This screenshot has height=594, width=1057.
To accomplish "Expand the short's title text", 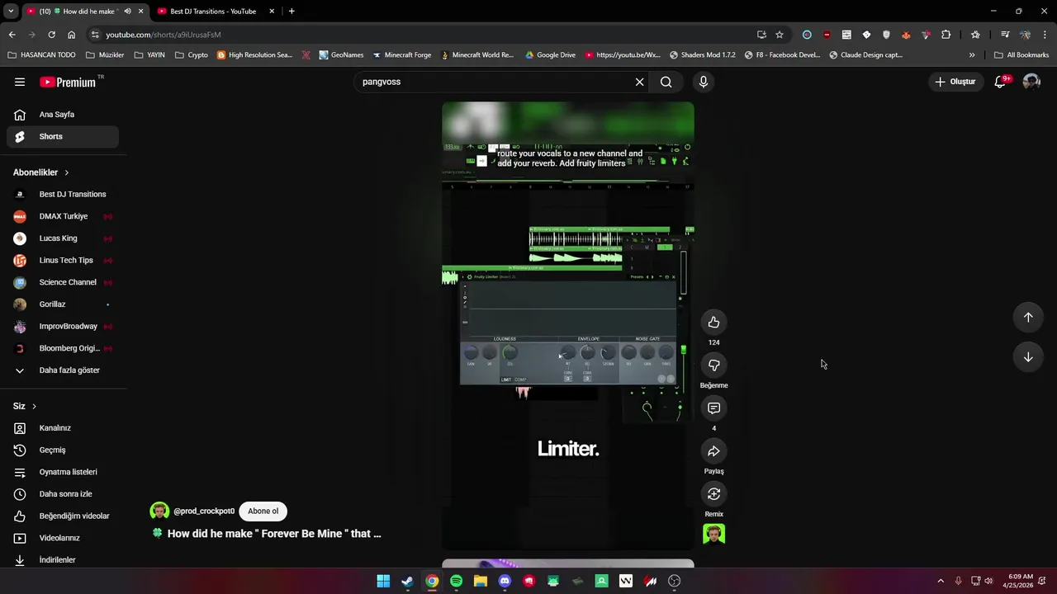I will click(274, 534).
